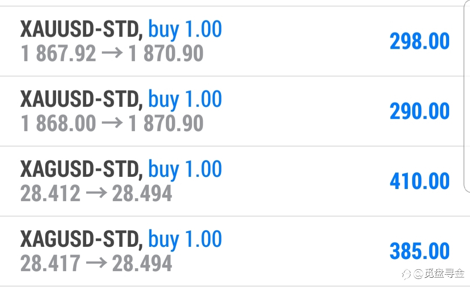This screenshot has height=292, width=470.
Task: Click the scrollbar handle on the right edge
Action: pyautogui.click(x=467, y=96)
